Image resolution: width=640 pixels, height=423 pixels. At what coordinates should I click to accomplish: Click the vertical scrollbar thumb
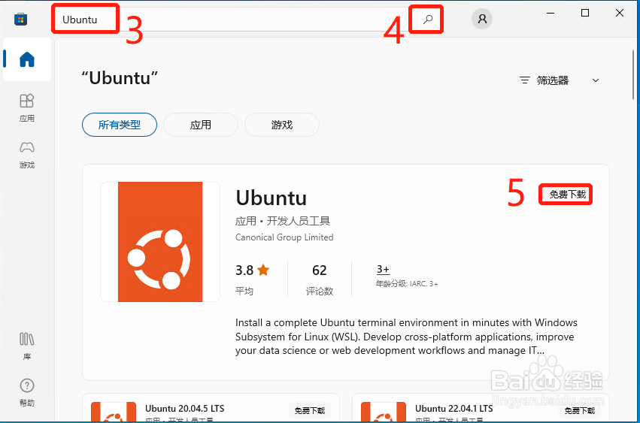pos(633,75)
